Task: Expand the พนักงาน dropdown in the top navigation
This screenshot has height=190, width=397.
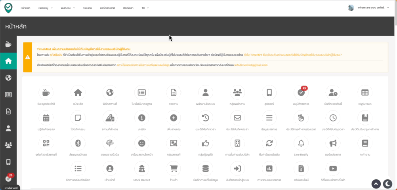Action: [68, 8]
